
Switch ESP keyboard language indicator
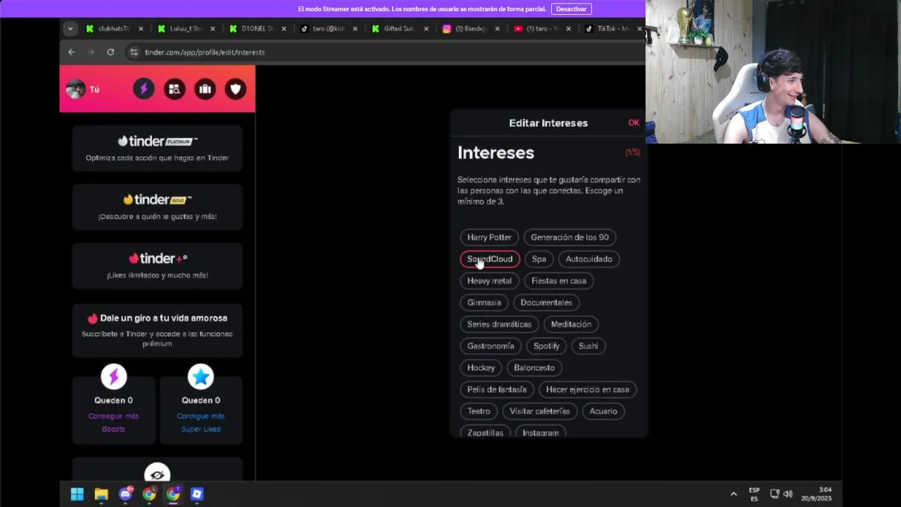click(755, 494)
